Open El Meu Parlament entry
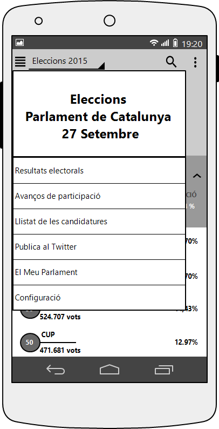 coord(99,272)
